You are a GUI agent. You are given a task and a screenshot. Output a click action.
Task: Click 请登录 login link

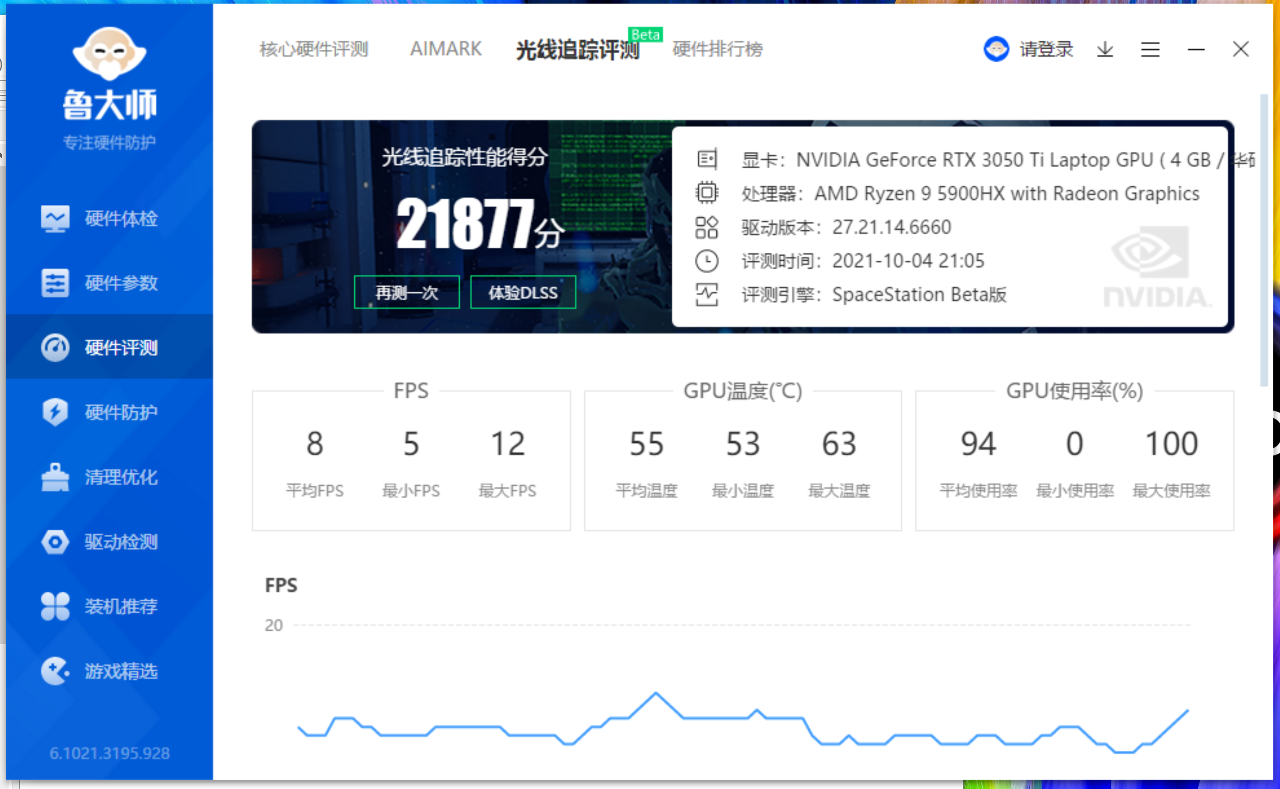point(1046,50)
